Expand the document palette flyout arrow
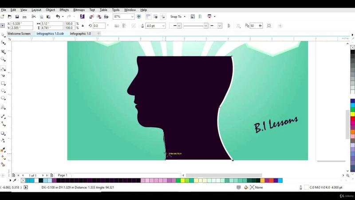The image size is (355, 200). tap(10, 180)
